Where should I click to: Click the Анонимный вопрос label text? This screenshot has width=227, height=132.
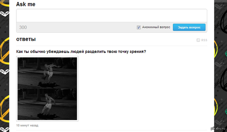156,28
